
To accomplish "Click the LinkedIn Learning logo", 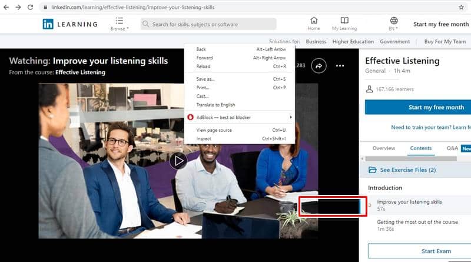I will (70, 24).
